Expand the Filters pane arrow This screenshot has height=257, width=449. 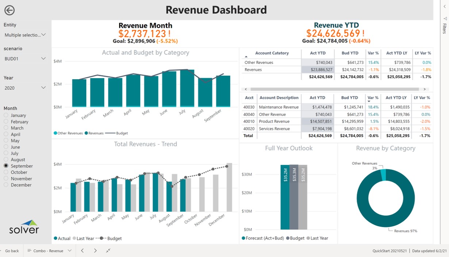click(x=444, y=18)
